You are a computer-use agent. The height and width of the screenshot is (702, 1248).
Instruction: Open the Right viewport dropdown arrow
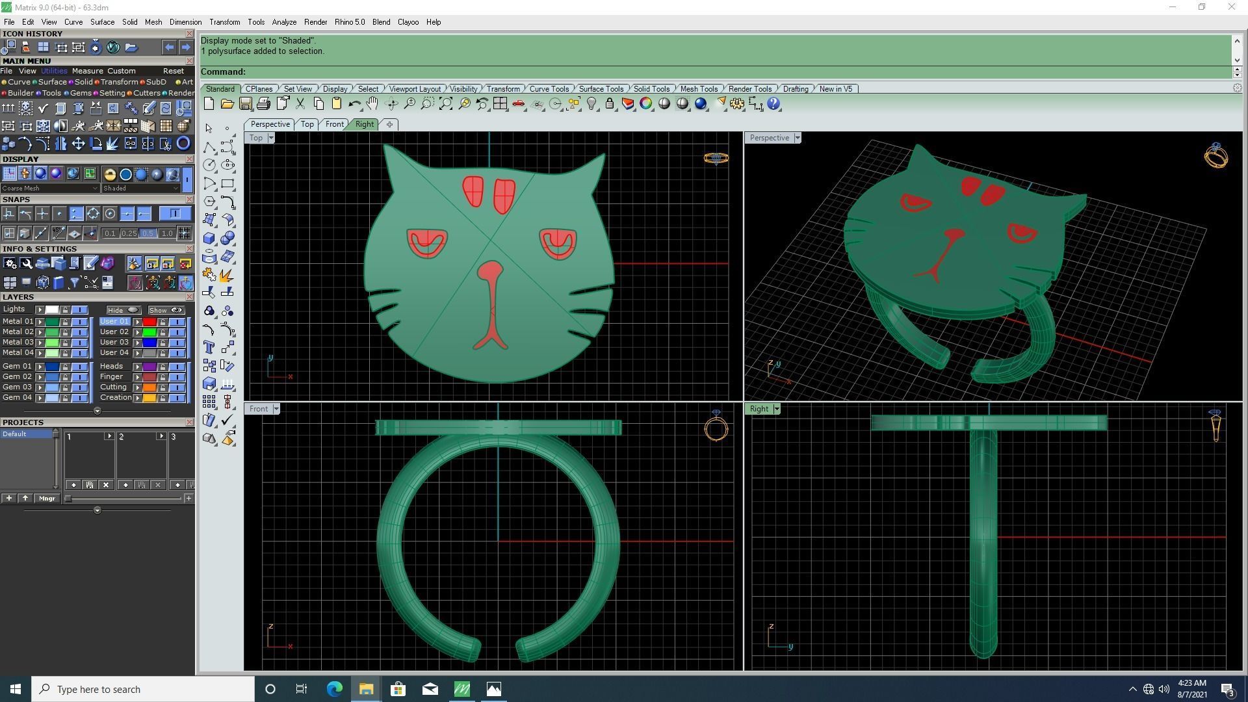777,409
